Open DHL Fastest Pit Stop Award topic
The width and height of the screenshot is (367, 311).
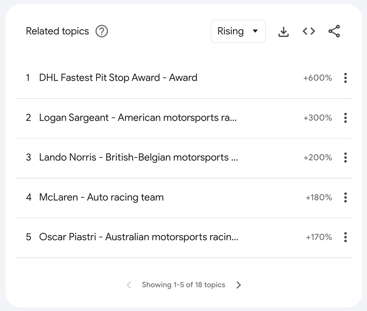[118, 78]
